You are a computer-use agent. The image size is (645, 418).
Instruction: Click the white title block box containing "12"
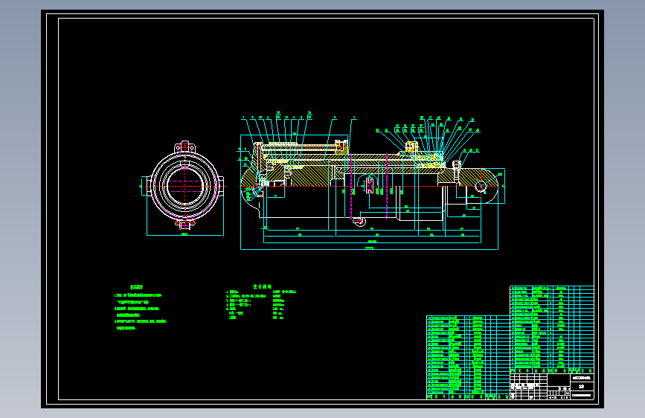582,386
